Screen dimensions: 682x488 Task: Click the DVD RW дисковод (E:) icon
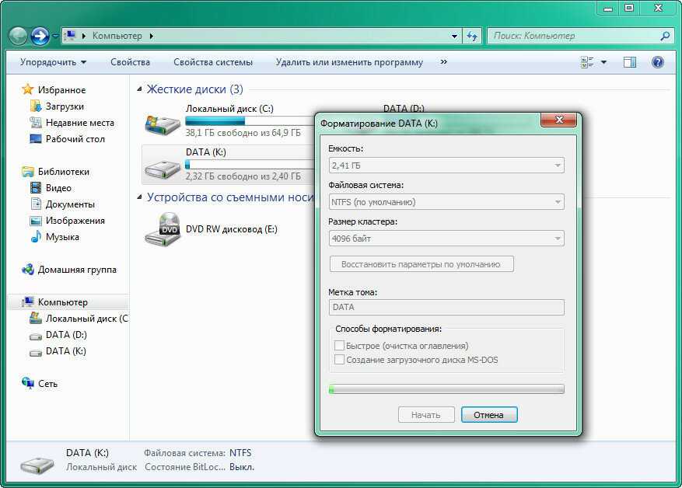click(x=163, y=229)
